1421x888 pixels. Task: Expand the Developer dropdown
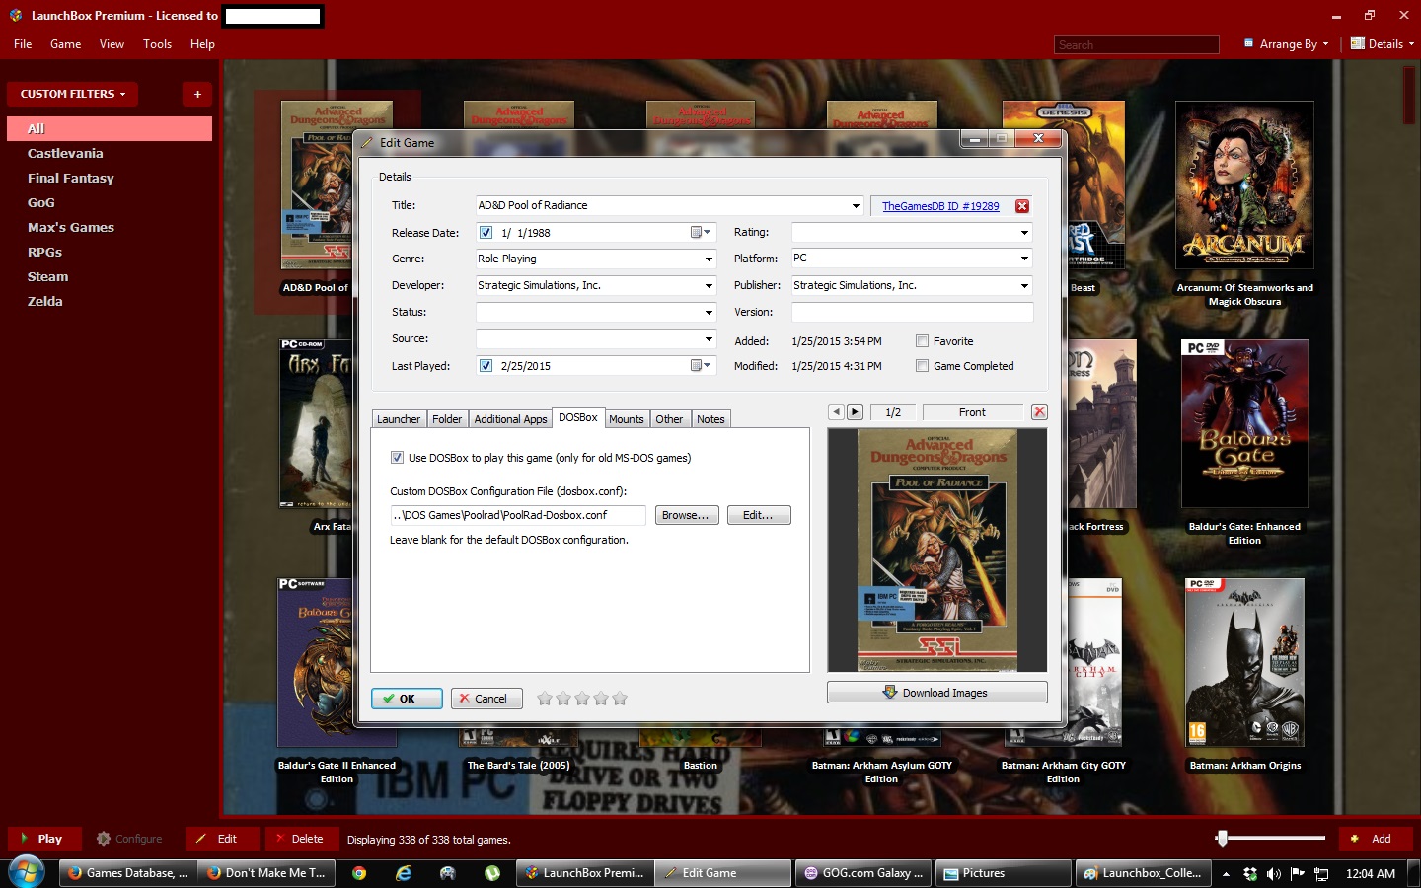tap(709, 286)
